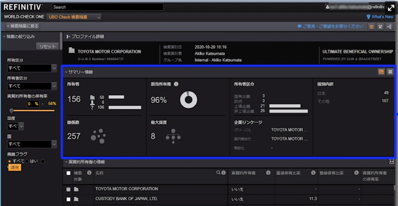Switch to hierarchy tree view icon
This screenshot has height=206, width=398.
point(389,27)
